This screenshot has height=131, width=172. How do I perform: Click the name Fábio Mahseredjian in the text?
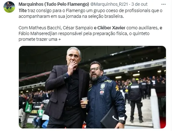(38, 33)
